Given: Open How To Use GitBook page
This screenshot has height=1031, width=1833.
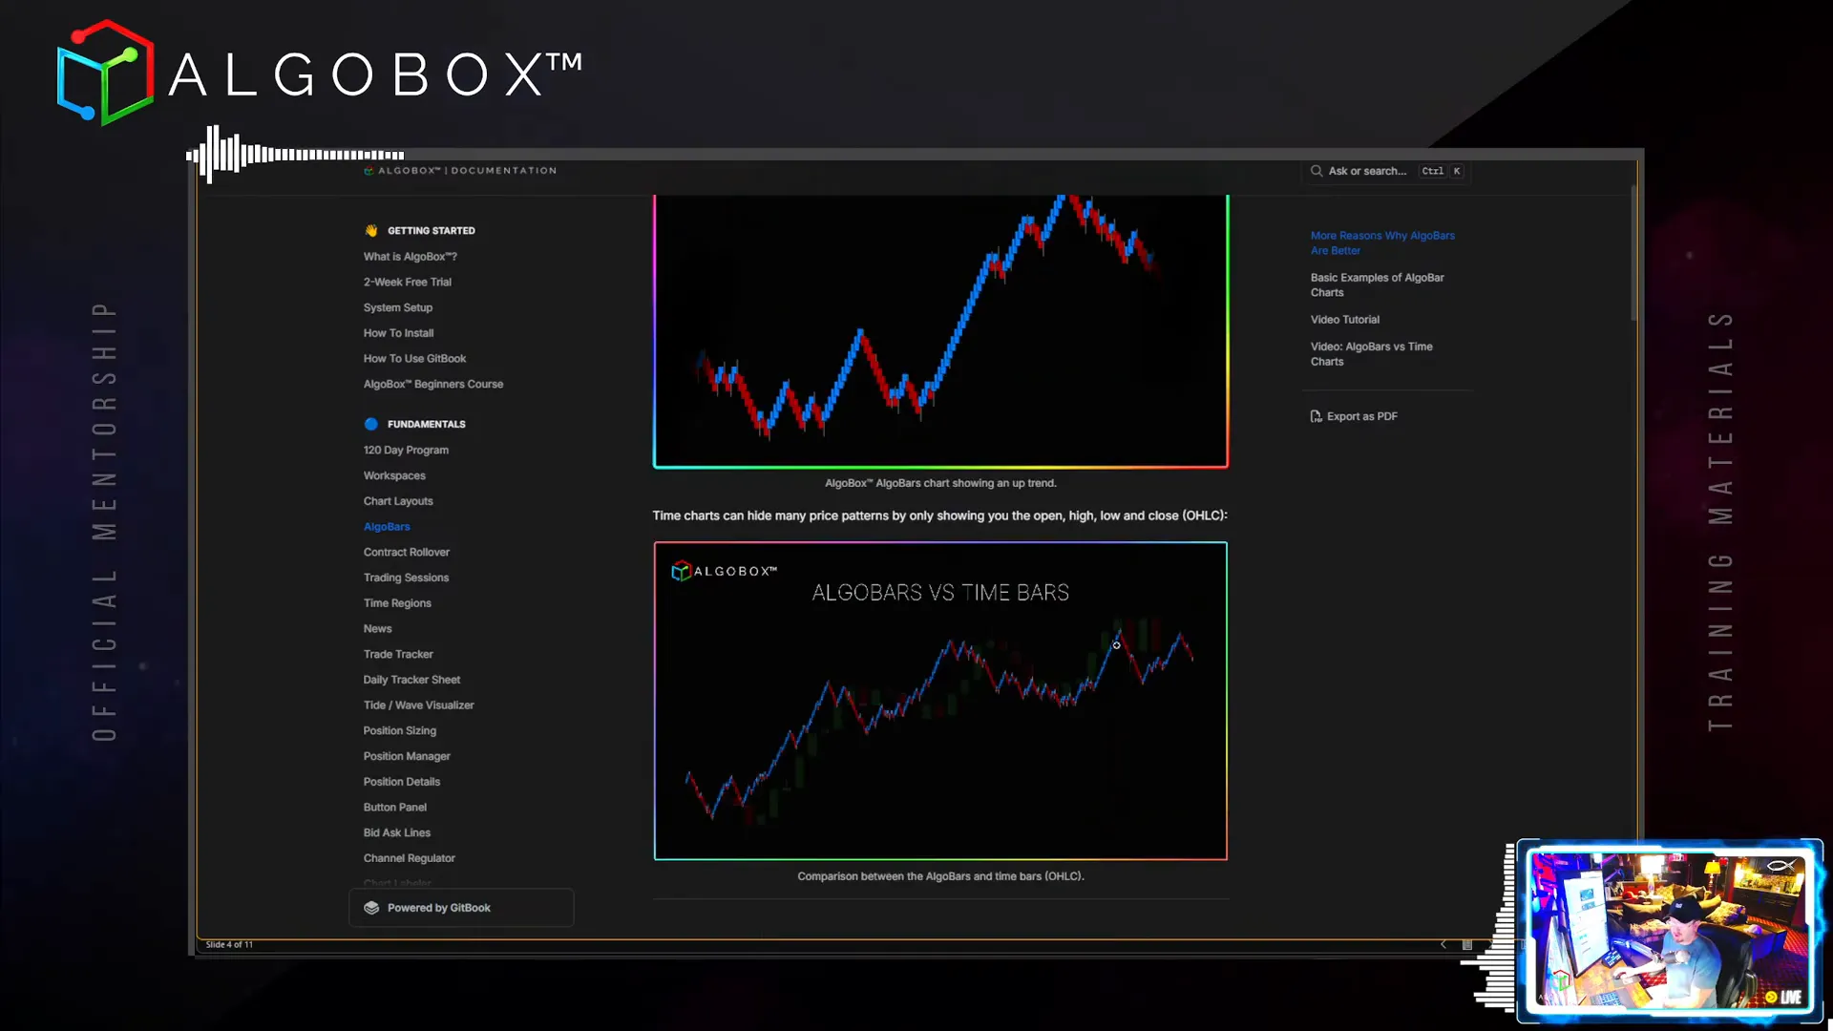Looking at the screenshot, I should tap(414, 359).
